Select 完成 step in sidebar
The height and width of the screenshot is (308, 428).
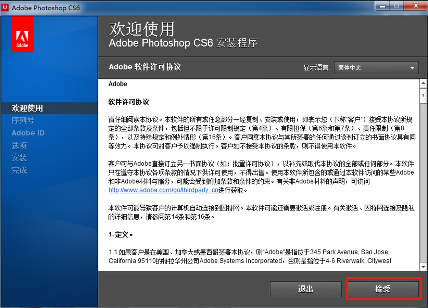pyautogui.click(x=19, y=170)
